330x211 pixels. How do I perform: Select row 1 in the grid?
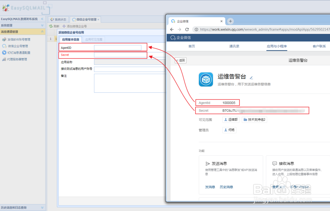pyautogui.click(x=50, y=39)
